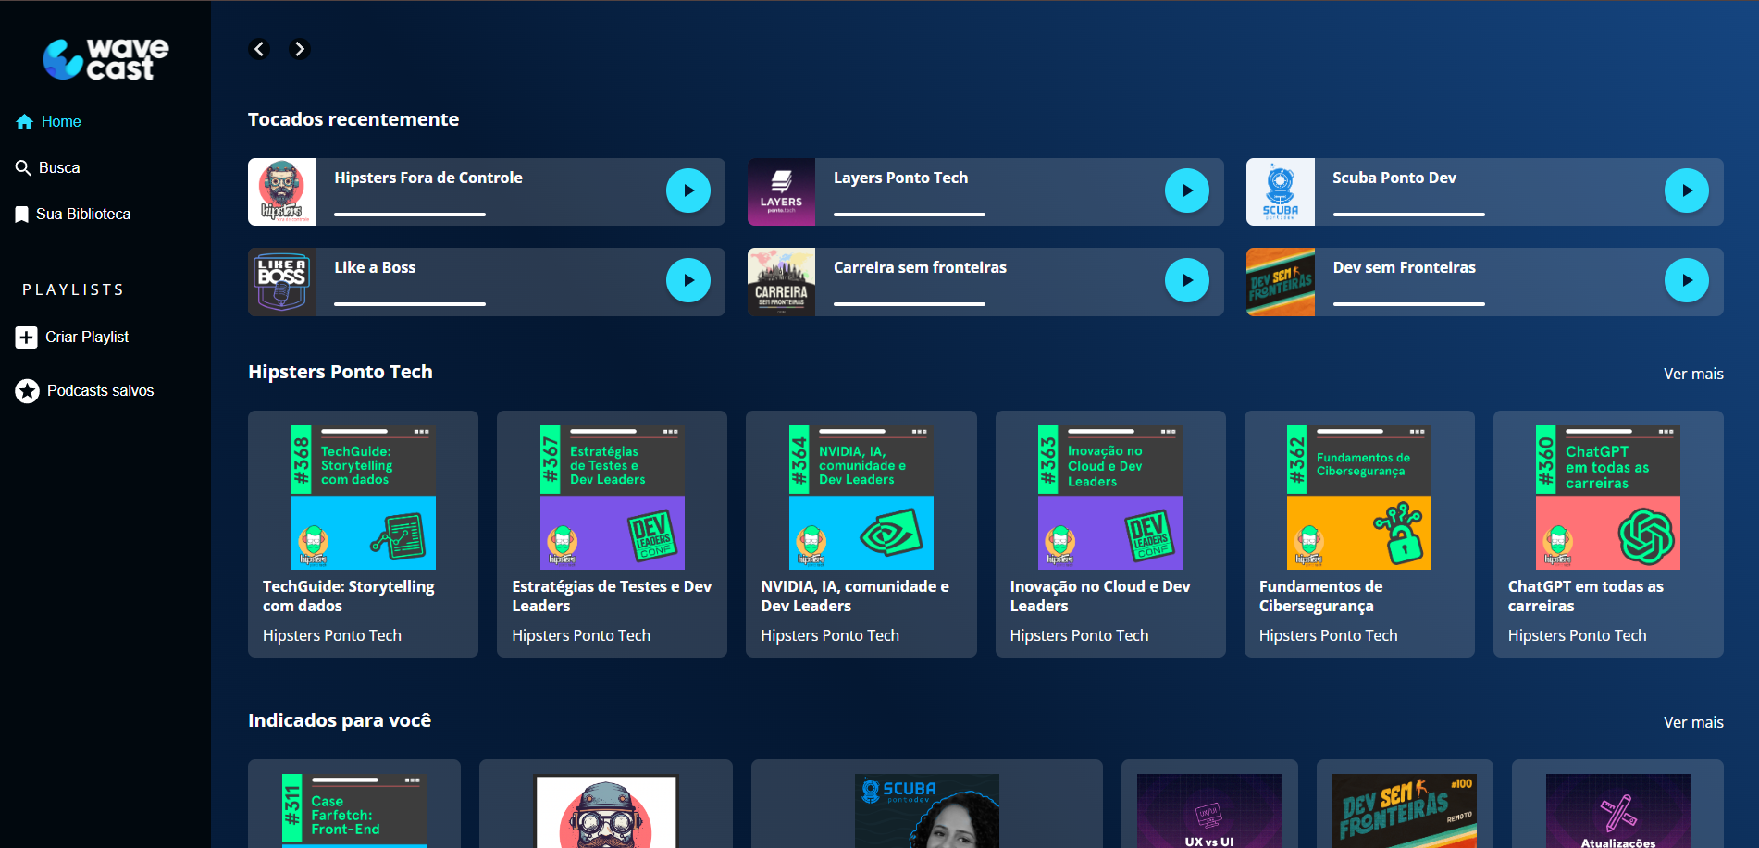Open Atualizações recommended card
This screenshot has width=1759, height=848.
(x=1617, y=805)
